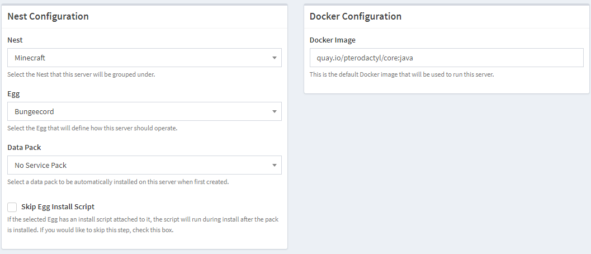Click the Docker Image field label
Viewport: 591px width, 254px height.
pyautogui.click(x=332, y=40)
